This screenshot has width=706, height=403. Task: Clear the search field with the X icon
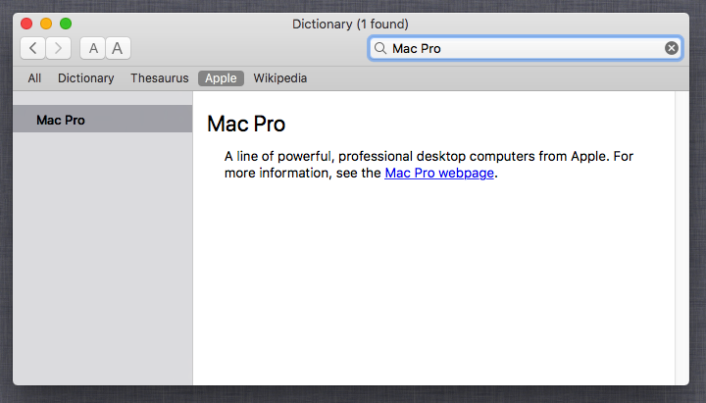672,48
